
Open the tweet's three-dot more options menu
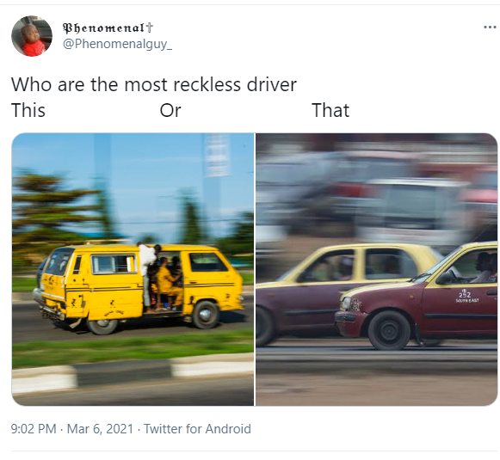point(490,28)
